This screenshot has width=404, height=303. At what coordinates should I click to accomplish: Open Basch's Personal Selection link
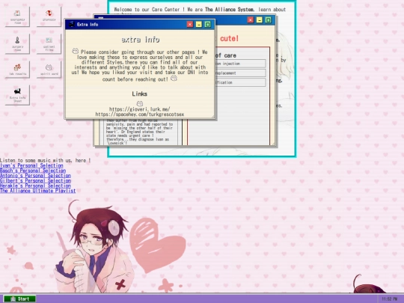point(33,171)
